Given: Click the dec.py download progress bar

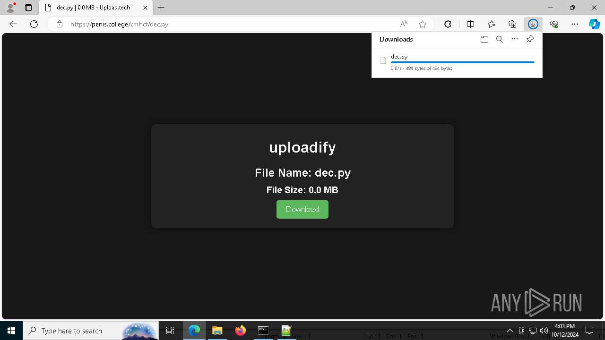Looking at the screenshot, I should click(463, 62).
